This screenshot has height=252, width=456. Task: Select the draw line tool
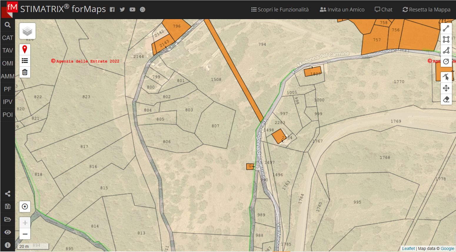(x=446, y=28)
